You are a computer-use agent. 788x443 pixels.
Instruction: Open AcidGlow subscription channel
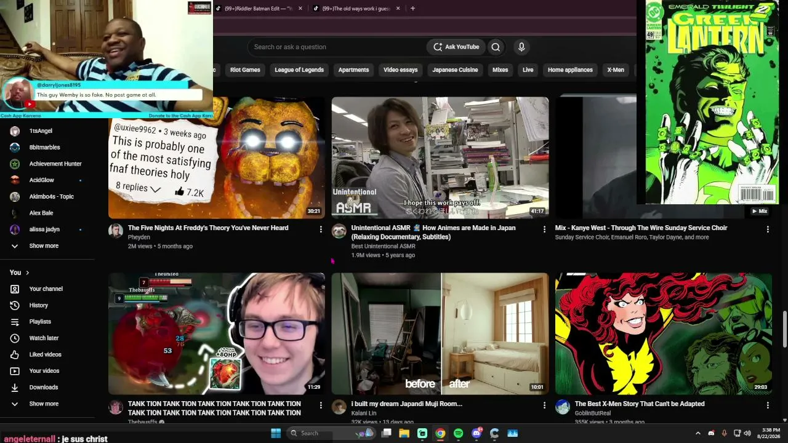pos(42,180)
